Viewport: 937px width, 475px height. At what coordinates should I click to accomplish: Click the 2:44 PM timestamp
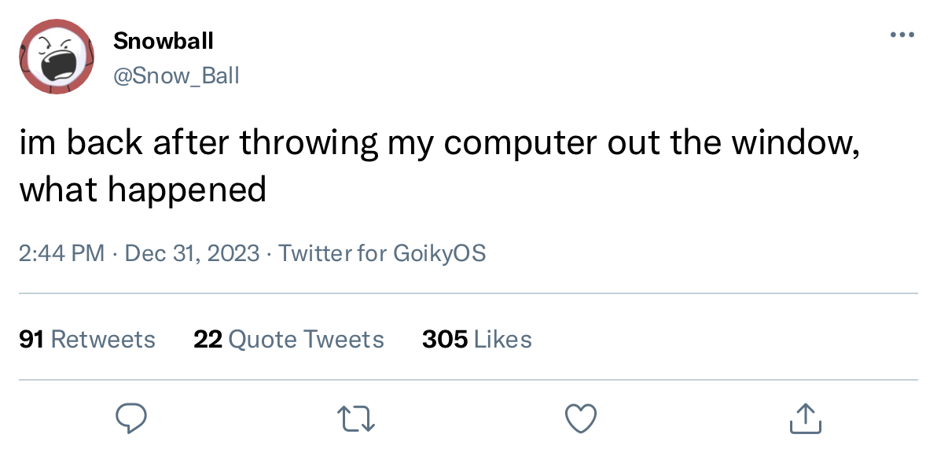click(61, 253)
